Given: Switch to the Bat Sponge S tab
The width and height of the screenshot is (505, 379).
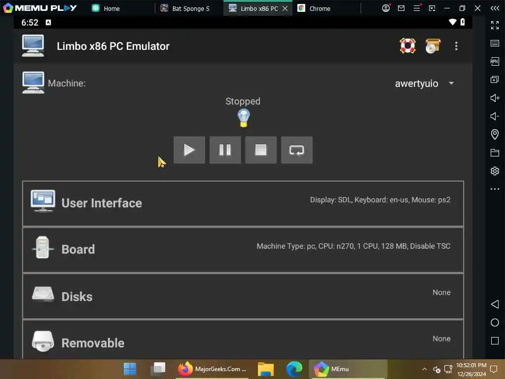Looking at the screenshot, I should (185, 8).
